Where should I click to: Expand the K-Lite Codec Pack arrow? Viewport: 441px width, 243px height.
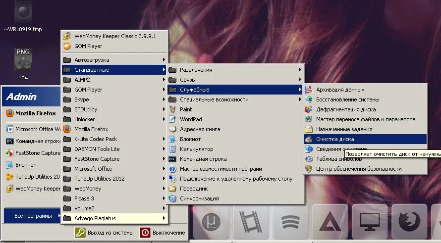[164, 139]
